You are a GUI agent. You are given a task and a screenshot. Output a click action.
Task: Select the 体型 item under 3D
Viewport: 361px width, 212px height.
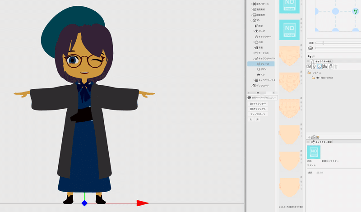[259, 26]
